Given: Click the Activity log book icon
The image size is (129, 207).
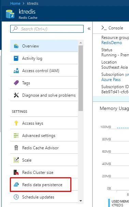Looking at the screenshot, I should [16, 58].
